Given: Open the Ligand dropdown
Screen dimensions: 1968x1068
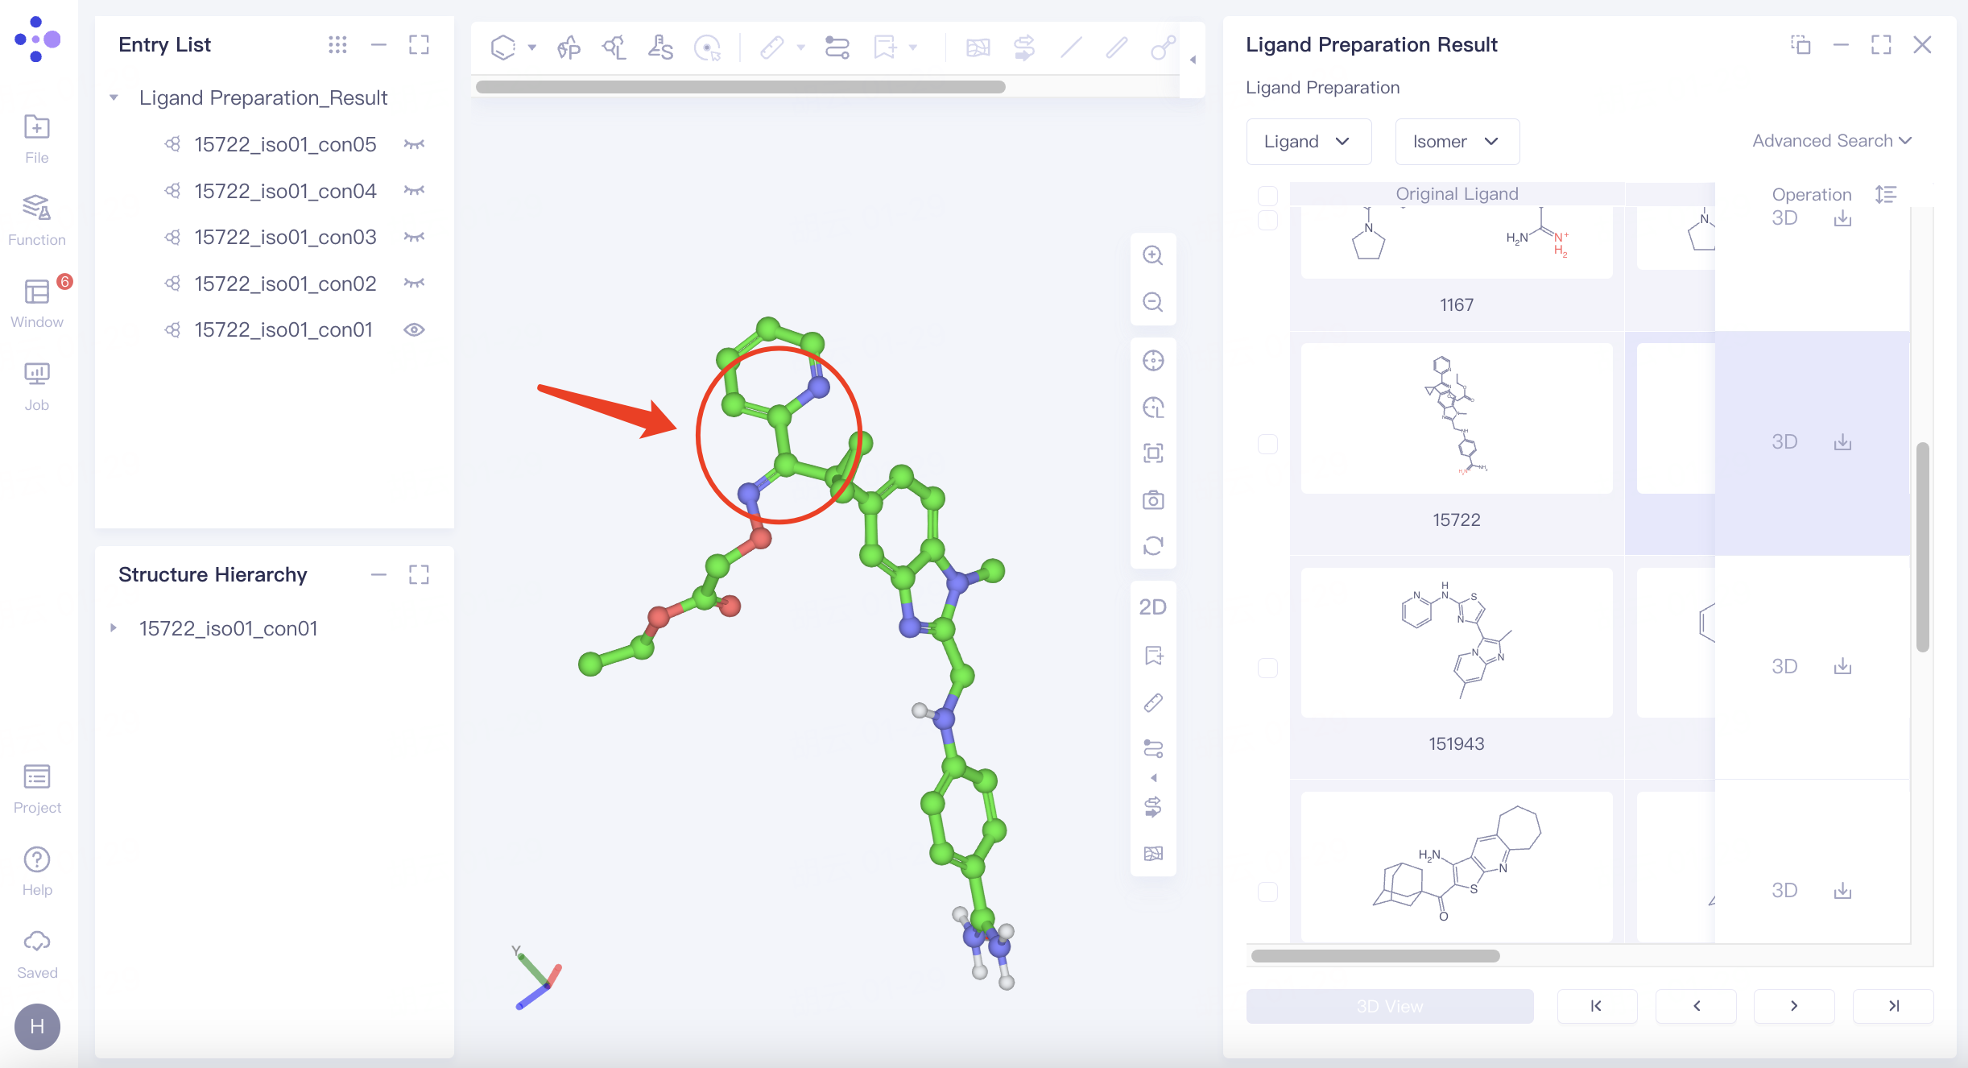Looking at the screenshot, I should [1308, 142].
